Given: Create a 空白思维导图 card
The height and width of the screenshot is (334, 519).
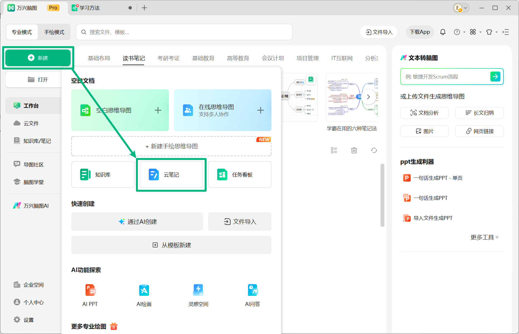Looking at the screenshot, I should (x=120, y=110).
